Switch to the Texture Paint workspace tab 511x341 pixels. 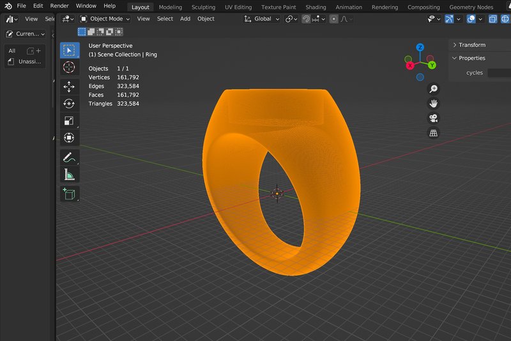click(x=278, y=7)
